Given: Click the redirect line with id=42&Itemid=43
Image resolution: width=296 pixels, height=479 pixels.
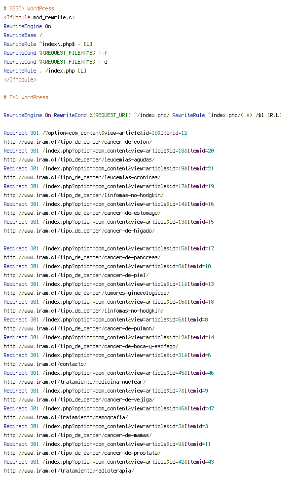Looking at the screenshot, I should tap(109, 462).
